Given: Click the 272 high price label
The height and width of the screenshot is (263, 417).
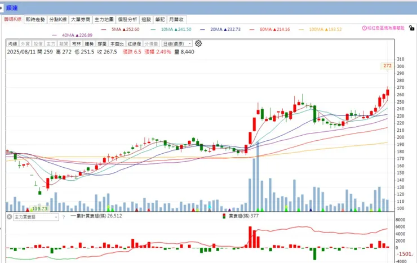Looking at the screenshot, I should coord(387,66).
